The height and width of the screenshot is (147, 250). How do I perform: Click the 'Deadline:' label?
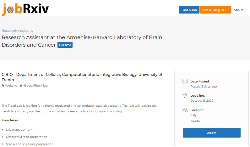(x=198, y=96)
